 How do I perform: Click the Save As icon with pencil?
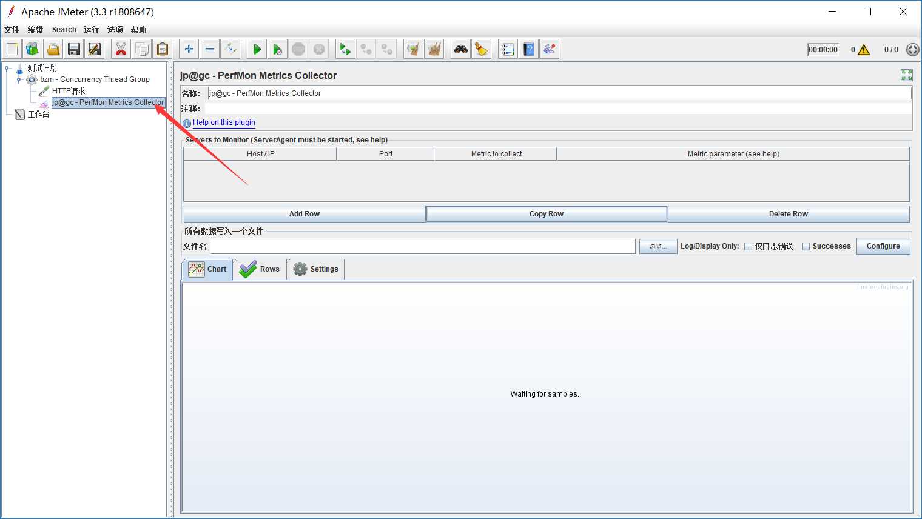click(x=95, y=49)
